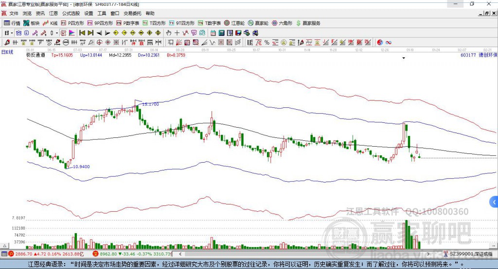Screen dimensions: 498x269
Task: Click the floppy disk save icon
Action: click(x=238, y=33)
